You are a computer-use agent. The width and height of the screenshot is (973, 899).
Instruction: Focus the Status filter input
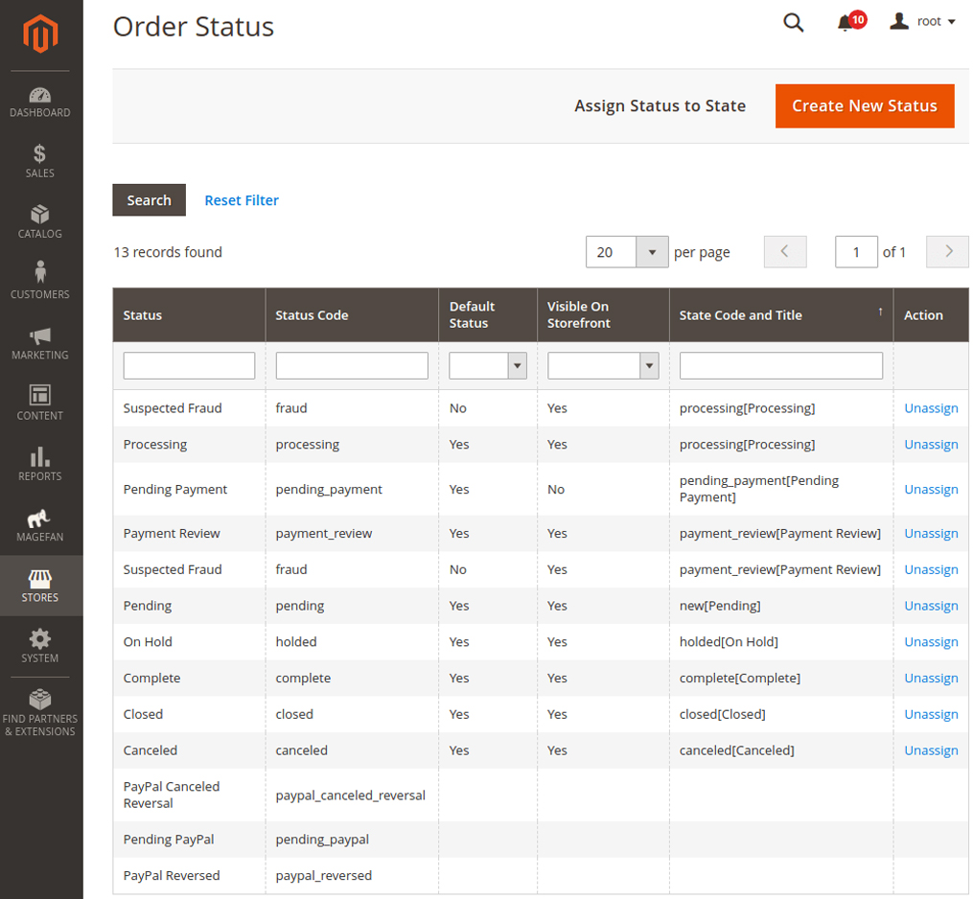click(189, 366)
